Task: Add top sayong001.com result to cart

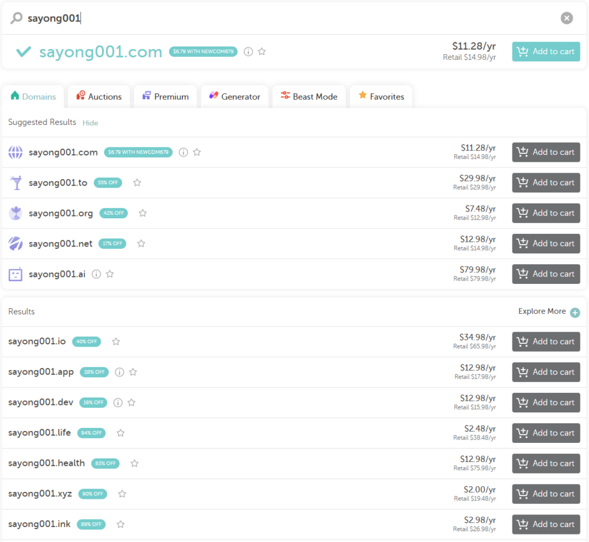Action: tap(546, 52)
